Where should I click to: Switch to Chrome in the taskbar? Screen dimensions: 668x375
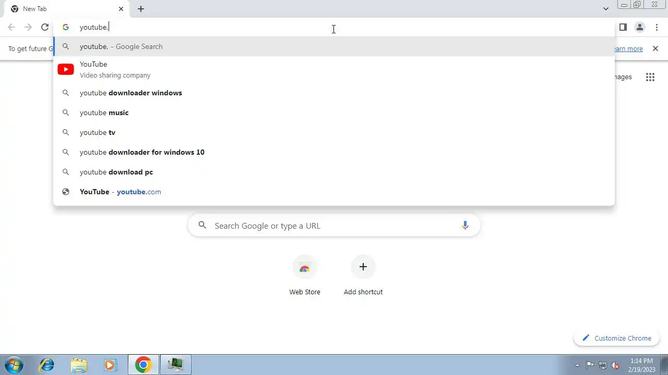(x=144, y=365)
